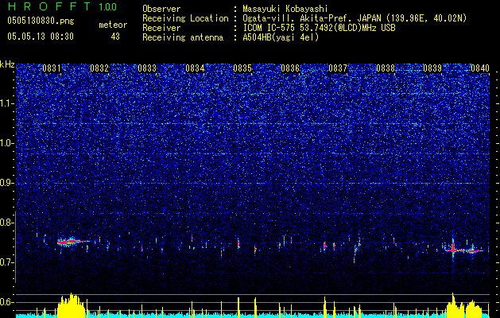Click the 1.1 frequency axis label

coord(7,103)
